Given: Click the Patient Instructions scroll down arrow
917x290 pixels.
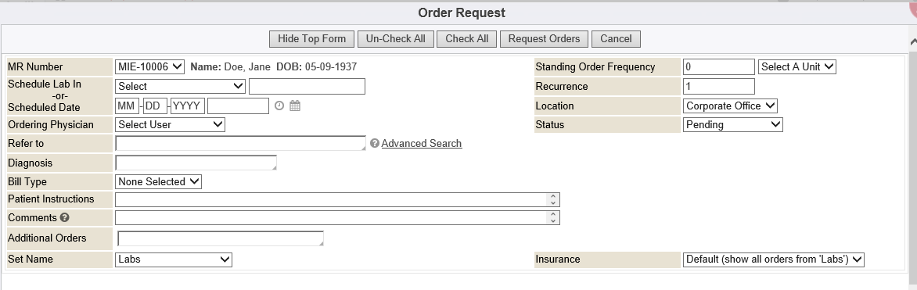Looking at the screenshot, I should 553,203.
